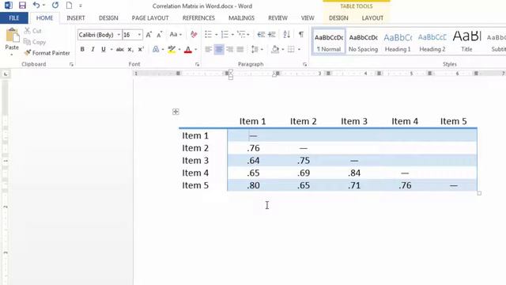Clear all formatting with the eraser icon
The height and width of the screenshot is (285, 506).
tap(194, 34)
